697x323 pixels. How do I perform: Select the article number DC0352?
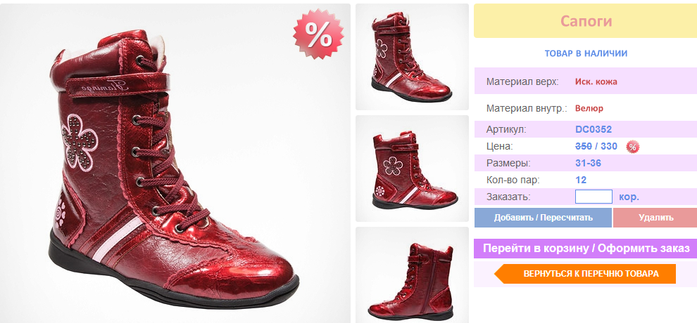pos(594,129)
